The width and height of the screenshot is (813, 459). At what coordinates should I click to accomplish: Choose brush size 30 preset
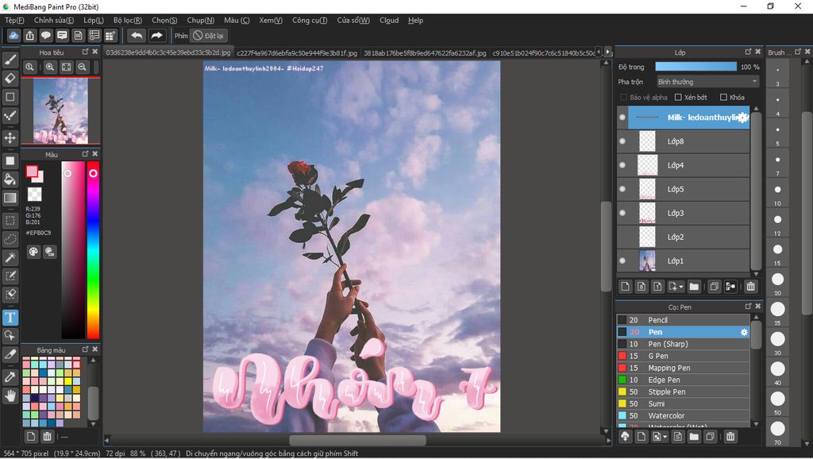tap(777, 338)
